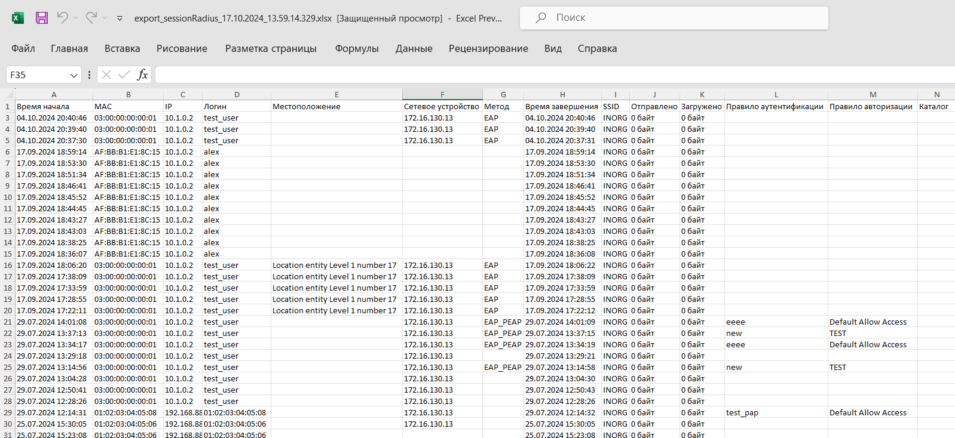Click the Поиск search box
The width and height of the screenshot is (955, 438).
(x=674, y=18)
